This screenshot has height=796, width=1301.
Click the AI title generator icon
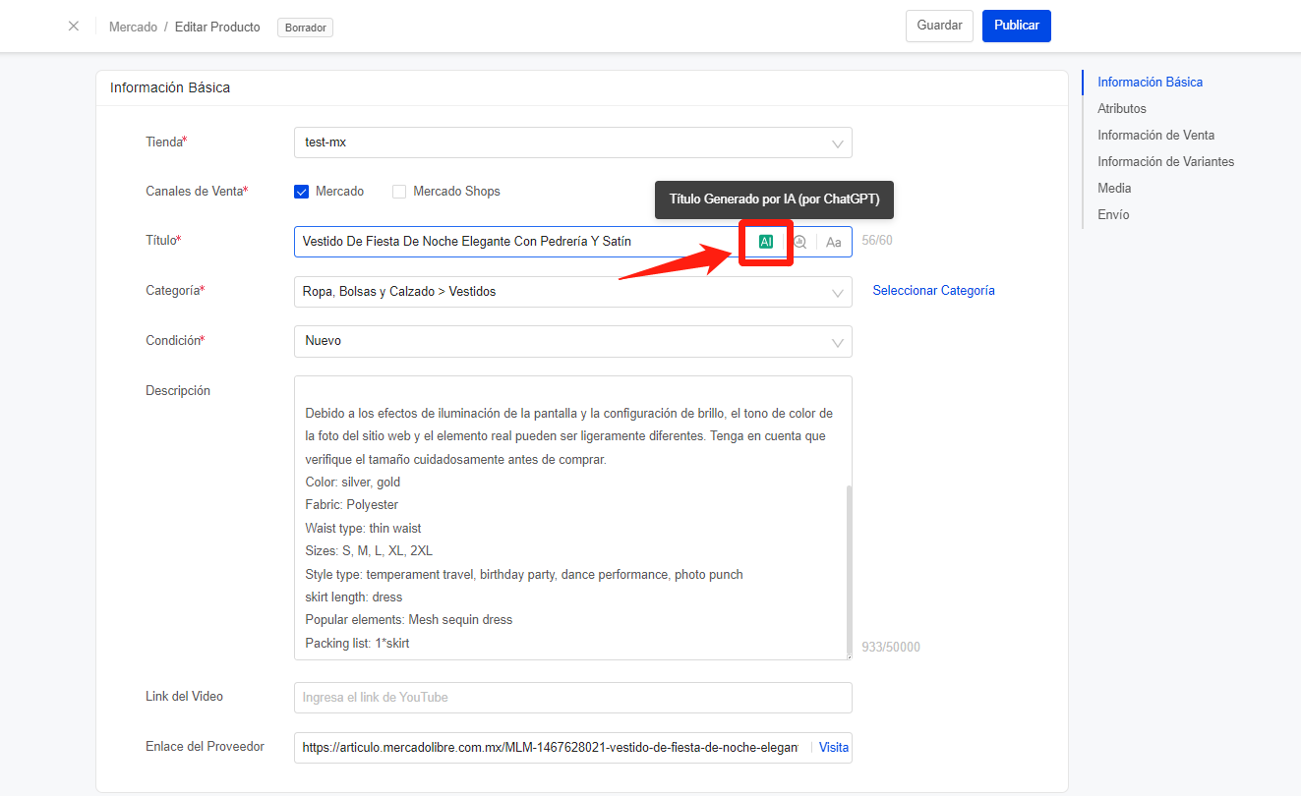point(766,242)
